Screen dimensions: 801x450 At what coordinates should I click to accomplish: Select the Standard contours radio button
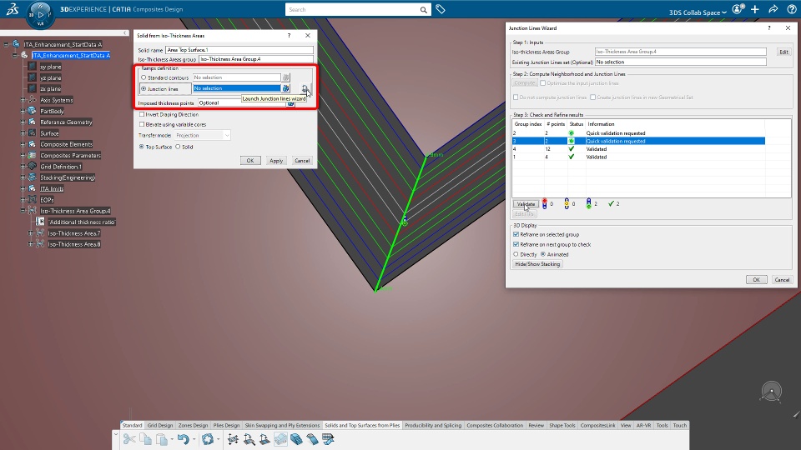144,77
